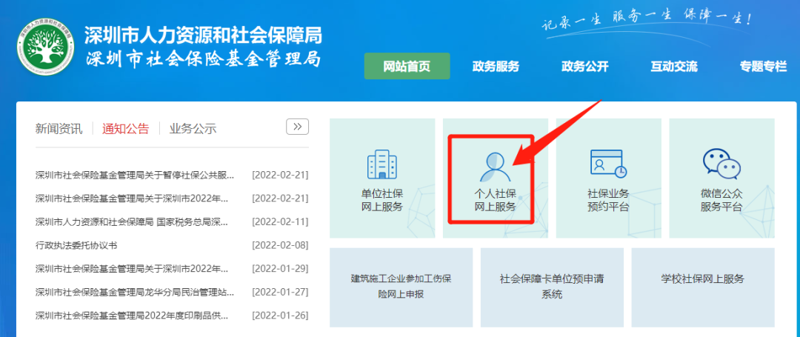Image resolution: width=800 pixels, height=337 pixels.
Task: Click the 单位社保网上服务 label text
Action: click(382, 201)
